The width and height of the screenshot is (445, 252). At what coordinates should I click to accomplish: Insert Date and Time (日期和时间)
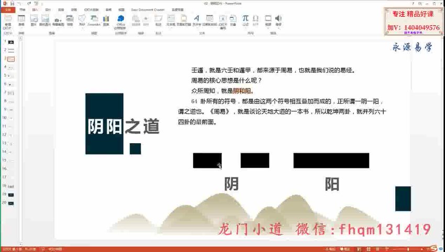pos(209,20)
